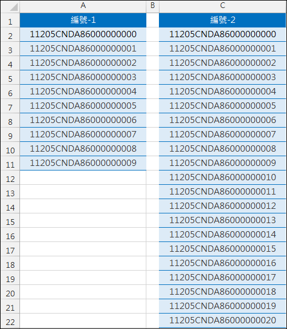Click 11205CNDA86000000001 in column C
The height and width of the screenshot is (329, 287).
(x=222, y=49)
